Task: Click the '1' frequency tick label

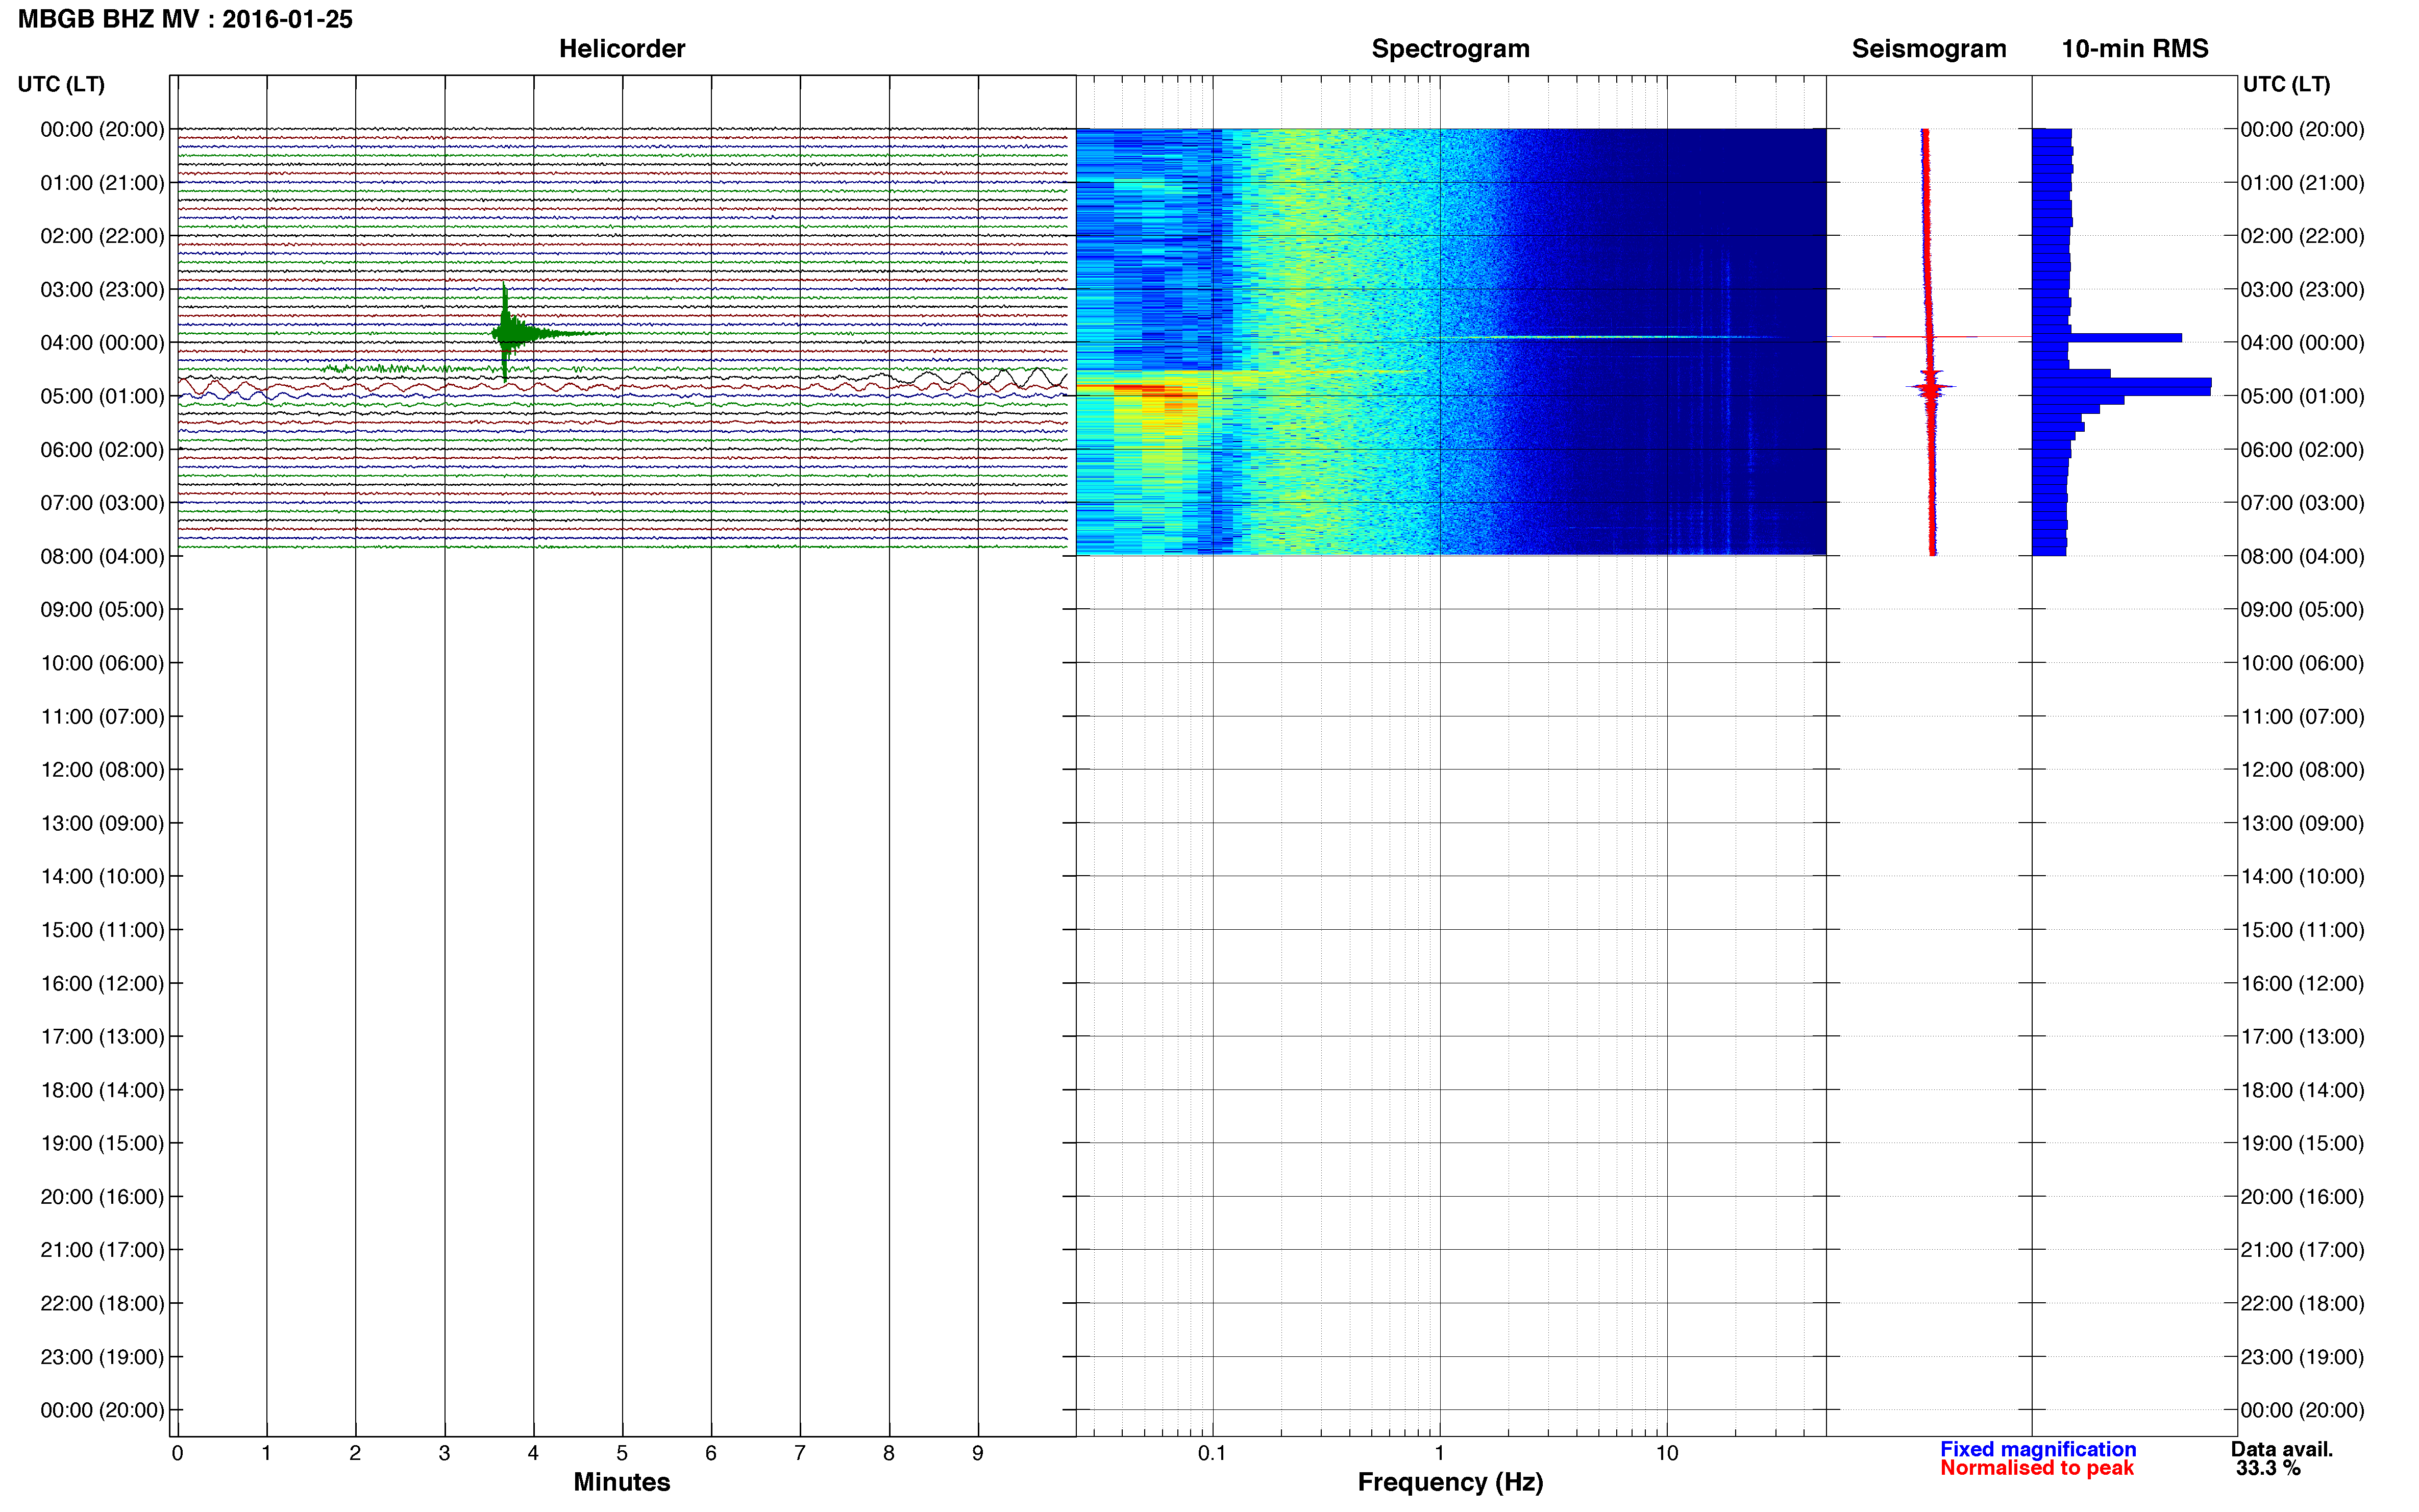Action: point(1439,1453)
